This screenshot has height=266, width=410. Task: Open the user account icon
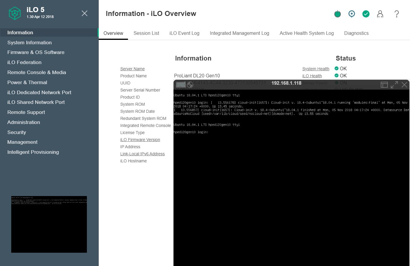(x=380, y=14)
